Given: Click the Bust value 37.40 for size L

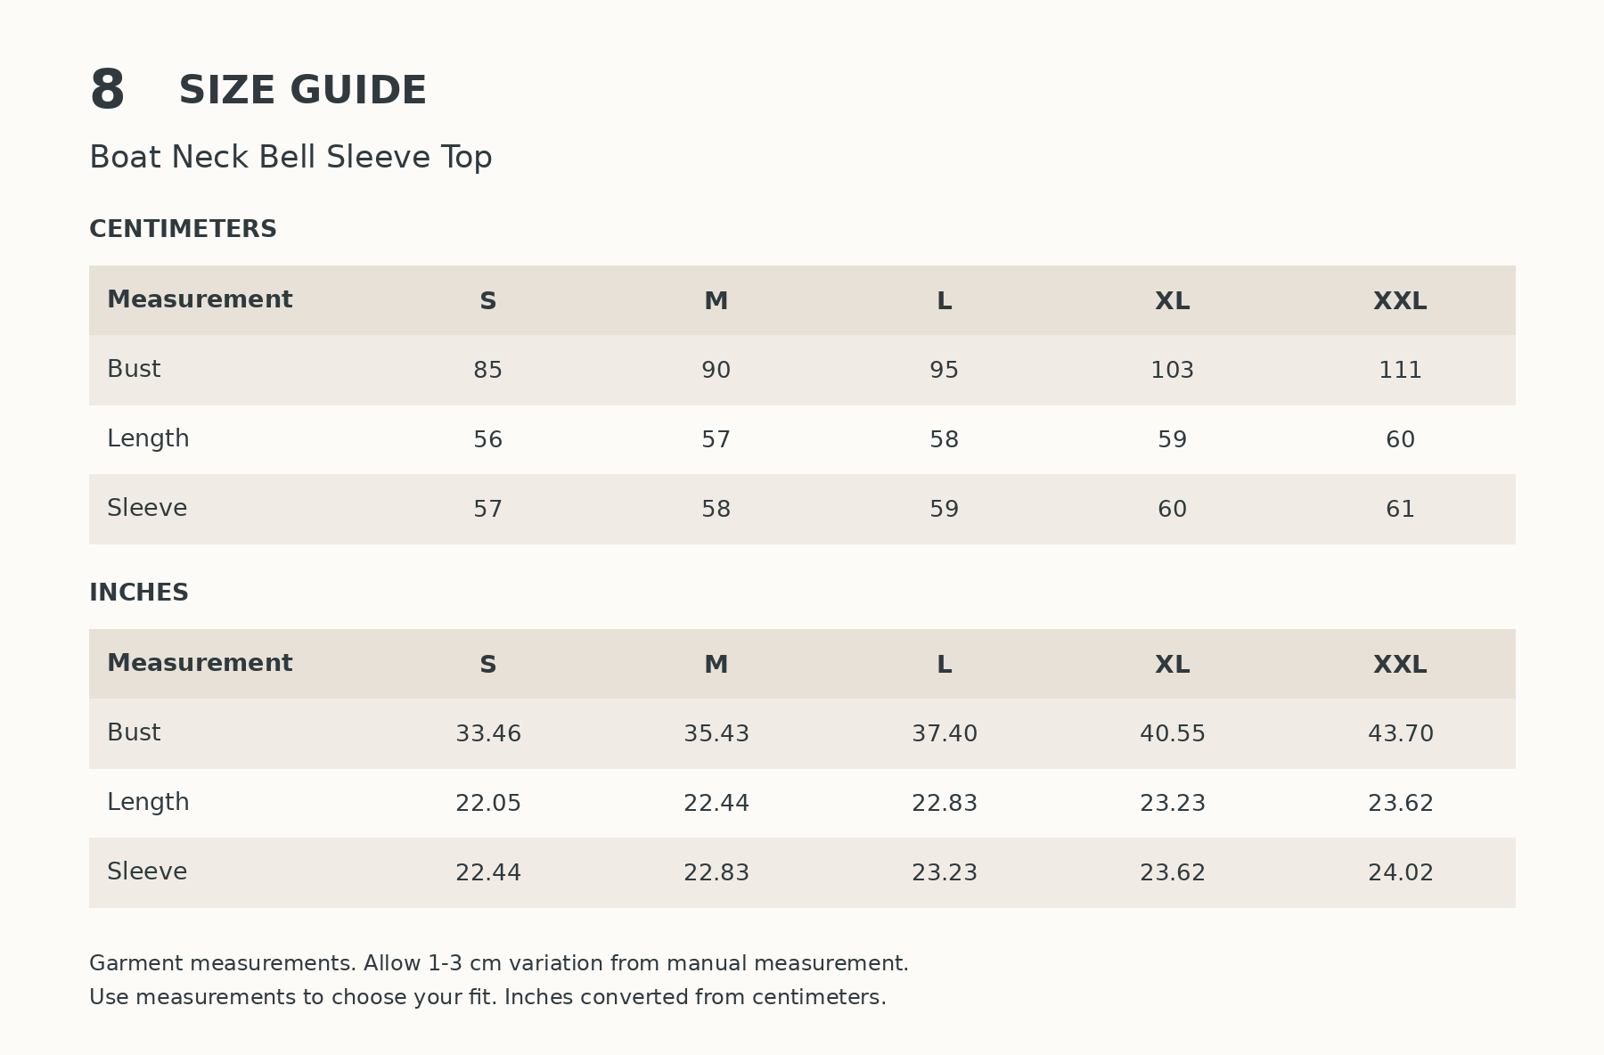Looking at the screenshot, I should [945, 734].
